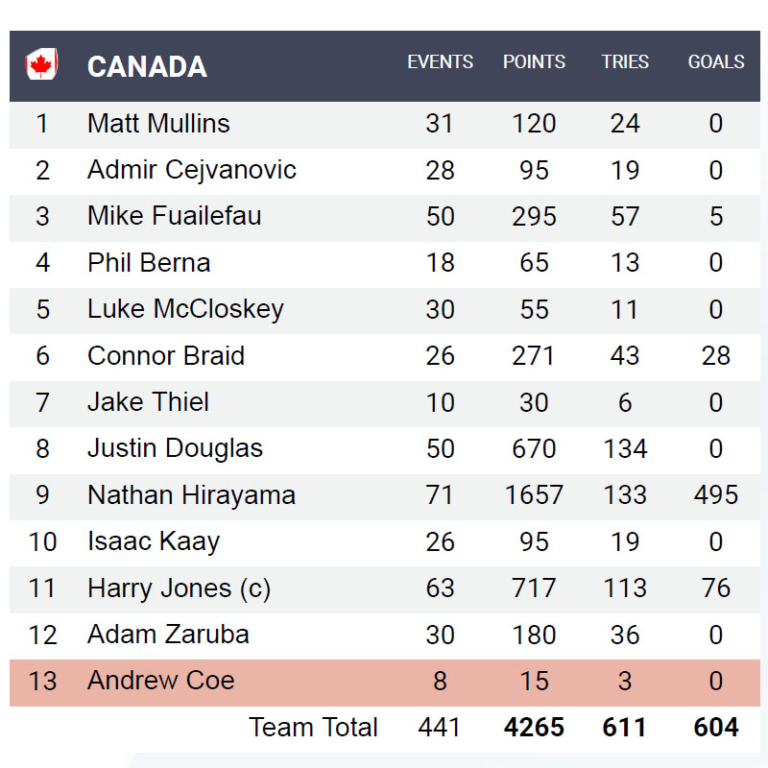Viewport: 768px width, 768px height.
Task: Open Admir Cejvanovic player profile
Action: click(x=191, y=170)
